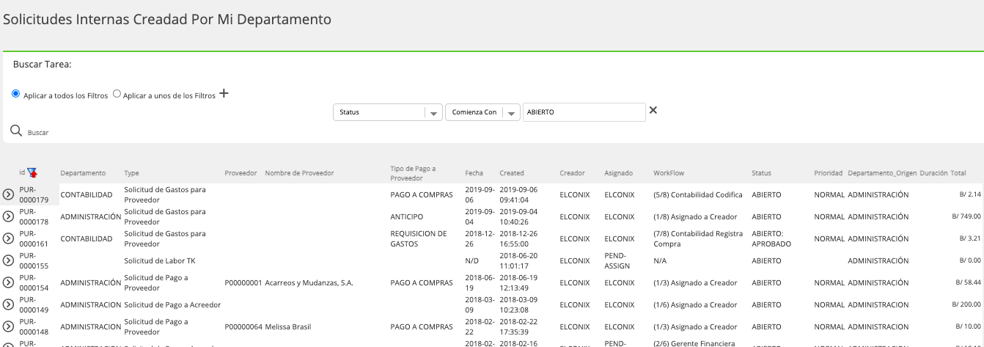
Task: Select 'Aplicar a unos de los Filtros' radio
Action: pos(117,94)
